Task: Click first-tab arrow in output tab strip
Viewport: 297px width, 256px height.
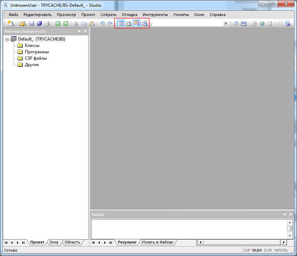Action: click(x=93, y=242)
